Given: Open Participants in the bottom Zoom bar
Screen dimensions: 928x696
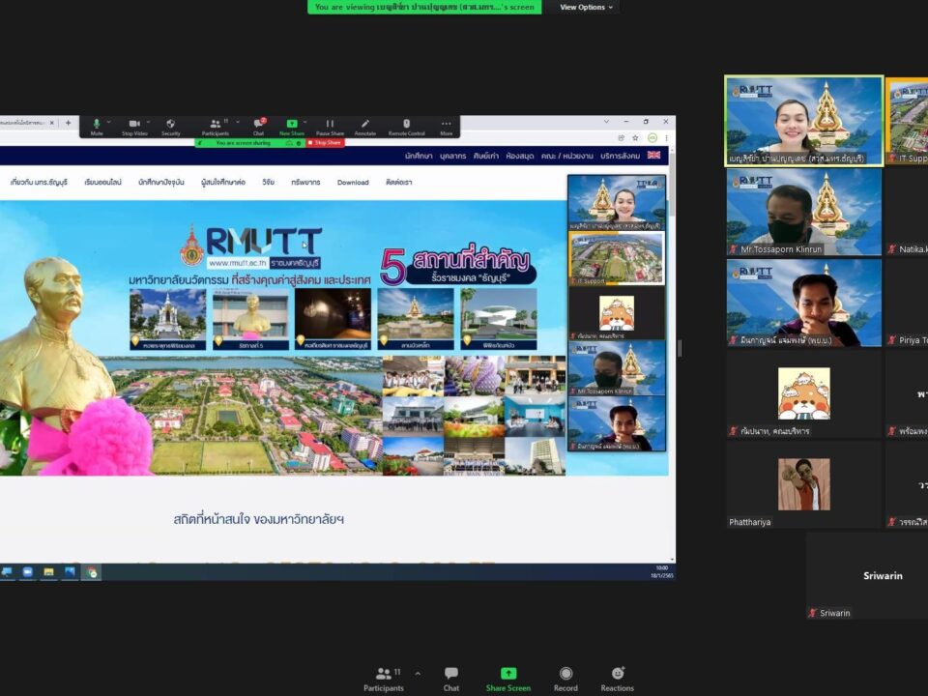Looking at the screenshot, I should tap(384, 679).
